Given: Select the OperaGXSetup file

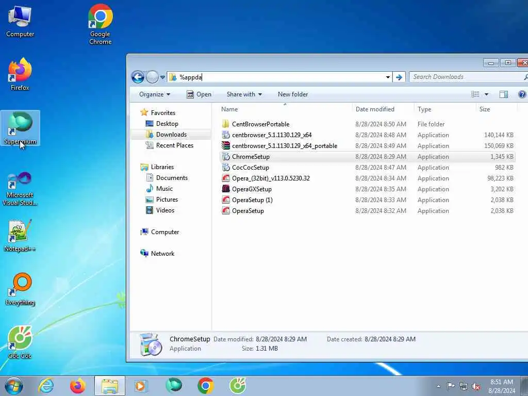Looking at the screenshot, I should pyautogui.click(x=368, y=189).
